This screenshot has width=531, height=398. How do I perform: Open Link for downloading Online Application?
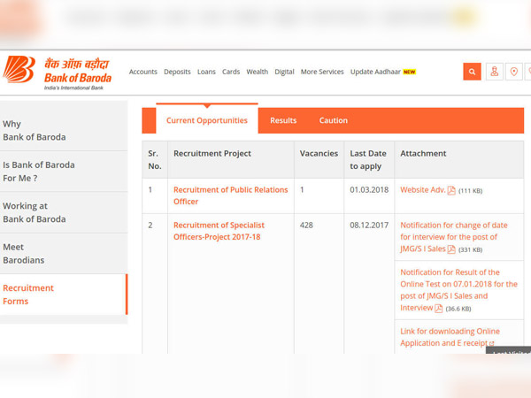click(450, 337)
